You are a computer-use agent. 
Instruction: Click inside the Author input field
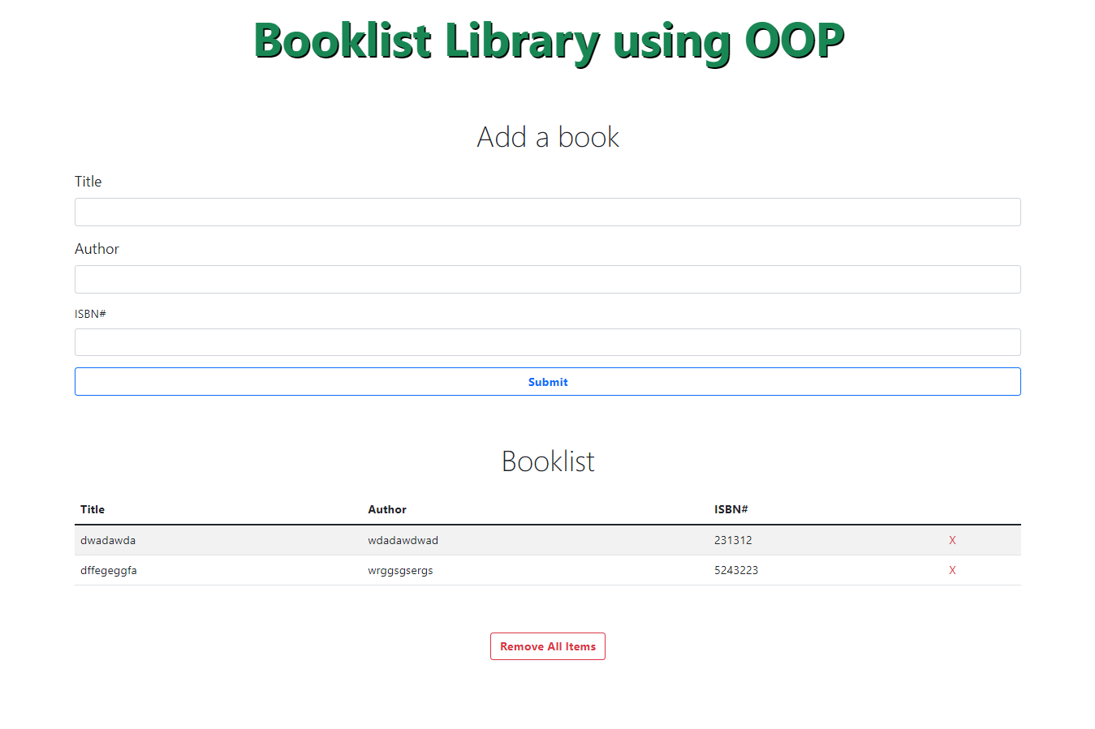(548, 279)
